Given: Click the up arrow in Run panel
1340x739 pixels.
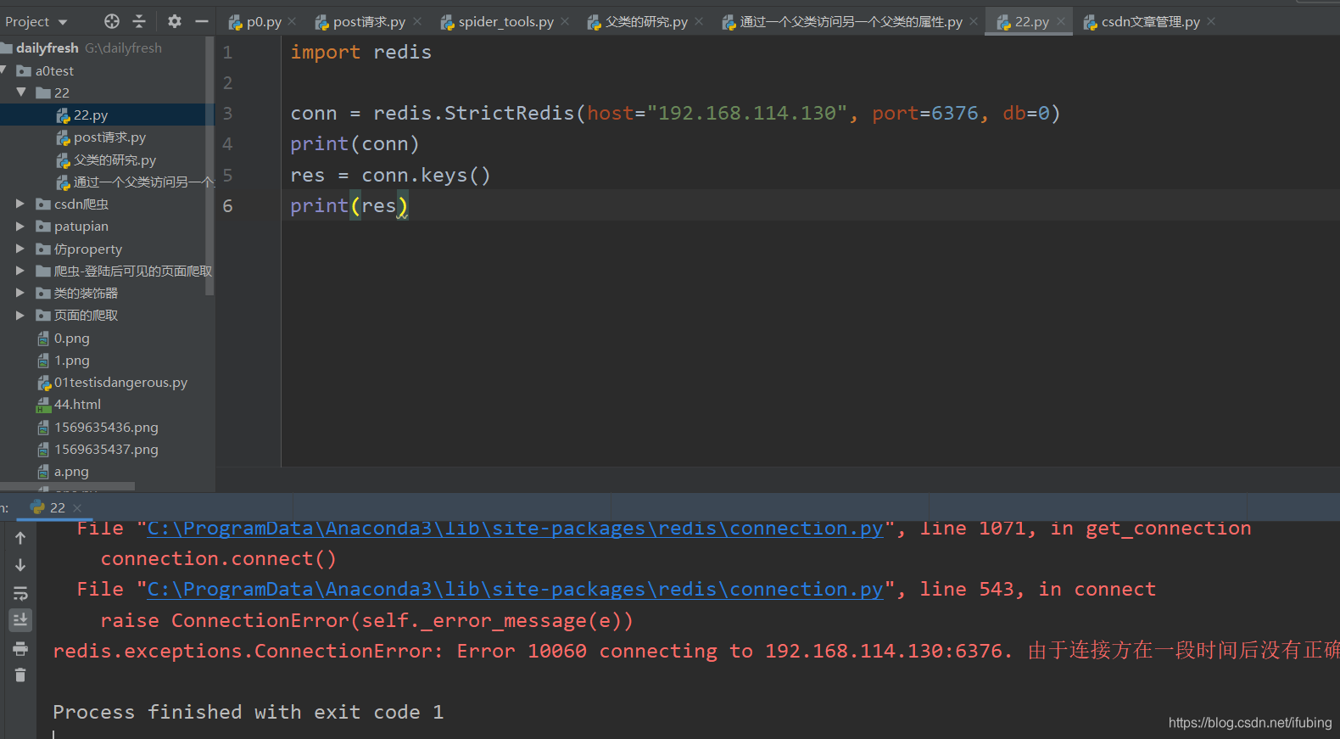Looking at the screenshot, I should coord(20,538).
